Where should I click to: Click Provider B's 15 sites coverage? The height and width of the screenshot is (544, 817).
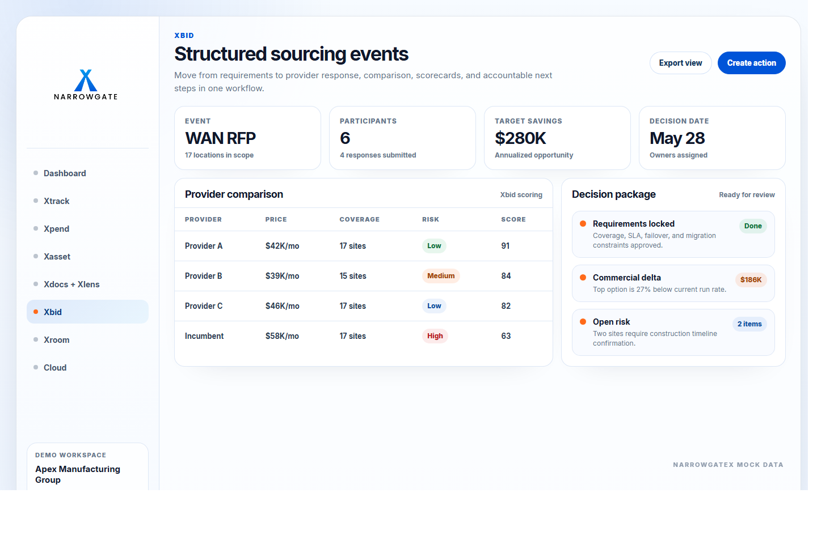[353, 276]
